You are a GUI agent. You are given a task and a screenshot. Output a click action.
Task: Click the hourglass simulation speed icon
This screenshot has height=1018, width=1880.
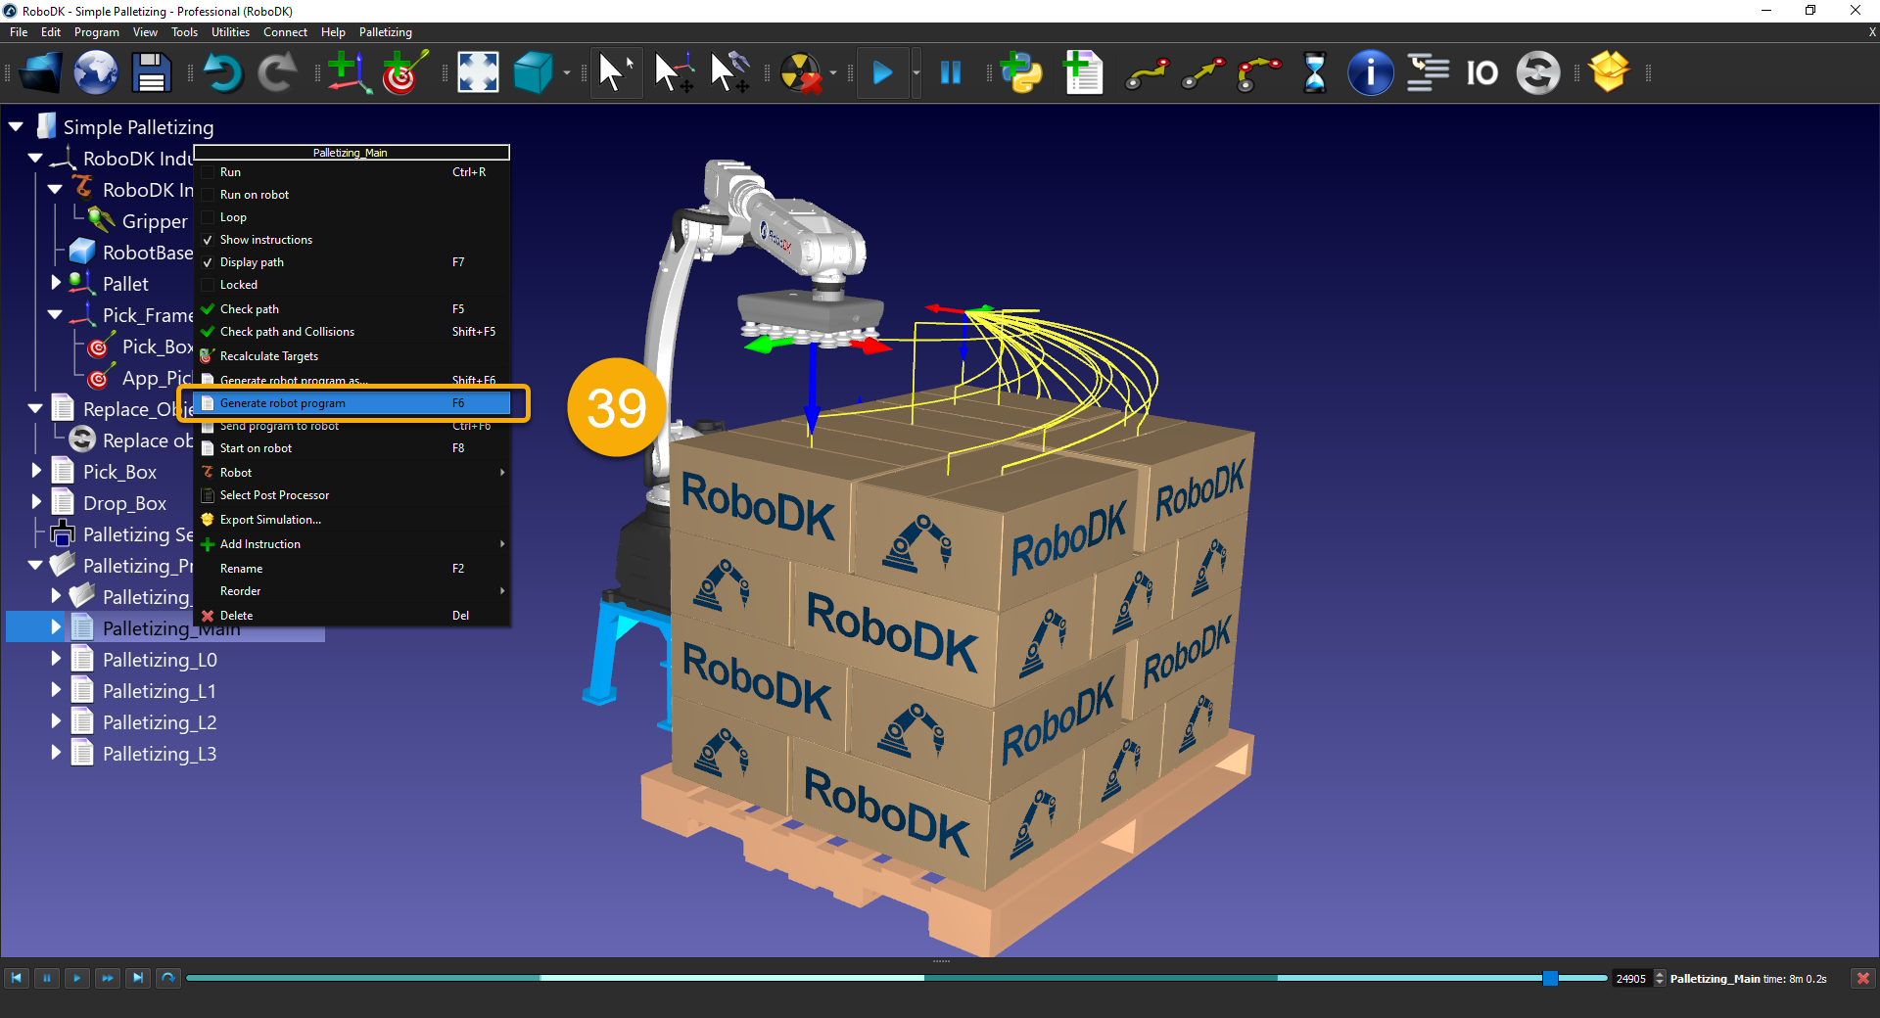coord(1314,72)
